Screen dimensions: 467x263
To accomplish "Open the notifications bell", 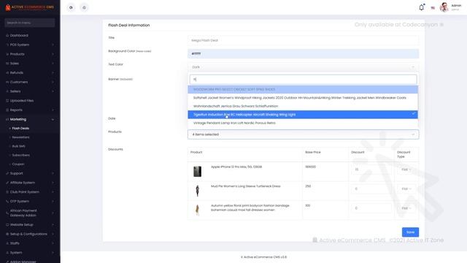I will pos(422,7).
